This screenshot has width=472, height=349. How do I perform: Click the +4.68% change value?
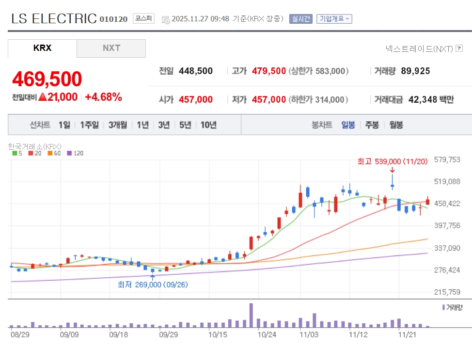pos(103,97)
